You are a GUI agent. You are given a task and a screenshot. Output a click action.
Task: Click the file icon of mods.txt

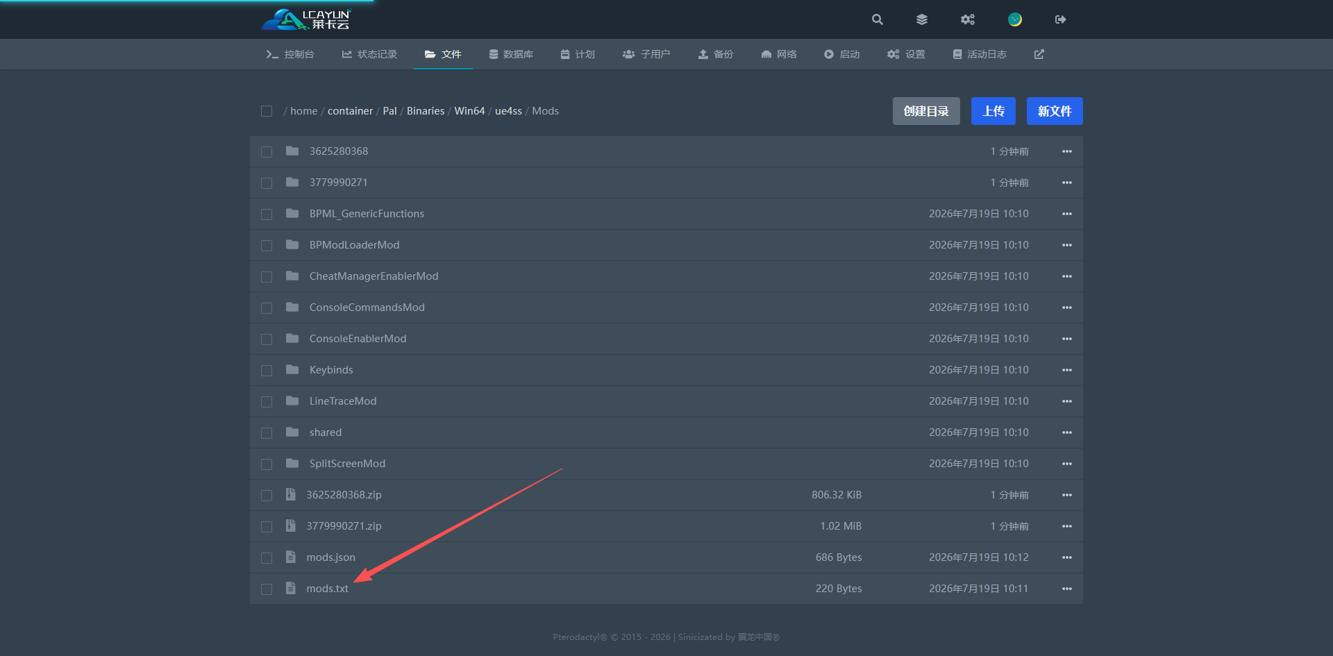(291, 588)
